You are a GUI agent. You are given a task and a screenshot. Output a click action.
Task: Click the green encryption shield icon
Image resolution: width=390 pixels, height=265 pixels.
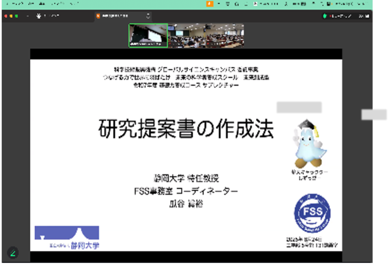(x=325, y=16)
